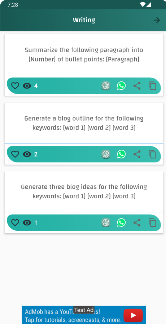The width and height of the screenshot is (166, 324).
Task: Send blog outline prompt to ChatGPT
Action: point(106,154)
